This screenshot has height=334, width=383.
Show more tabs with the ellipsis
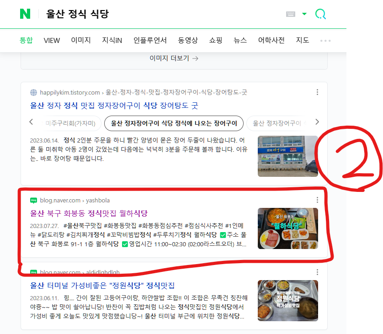pyautogui.click(x=325, y=41)
